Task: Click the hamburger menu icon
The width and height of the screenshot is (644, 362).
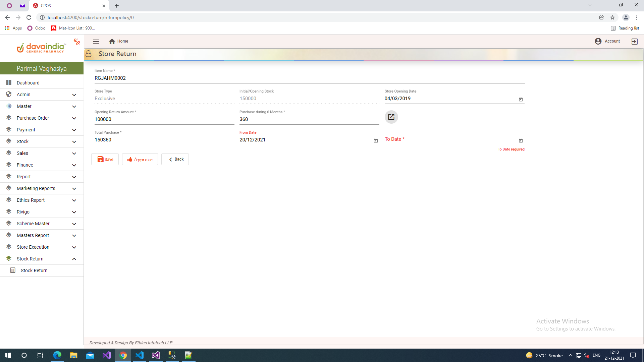Action: (x=96, y=42)
